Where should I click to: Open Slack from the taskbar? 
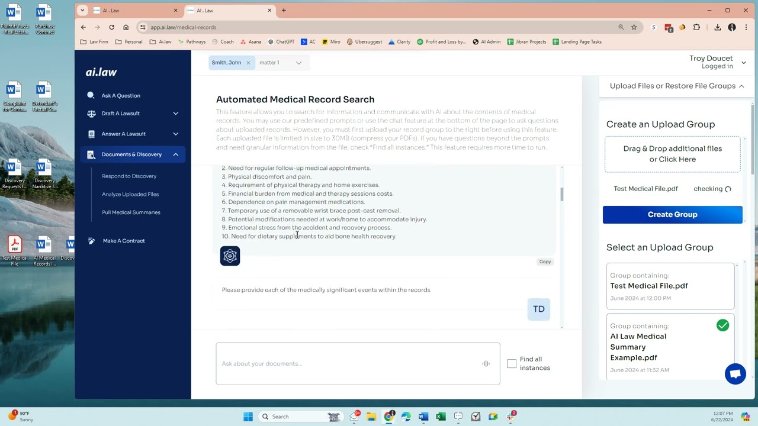pos(510,417)
